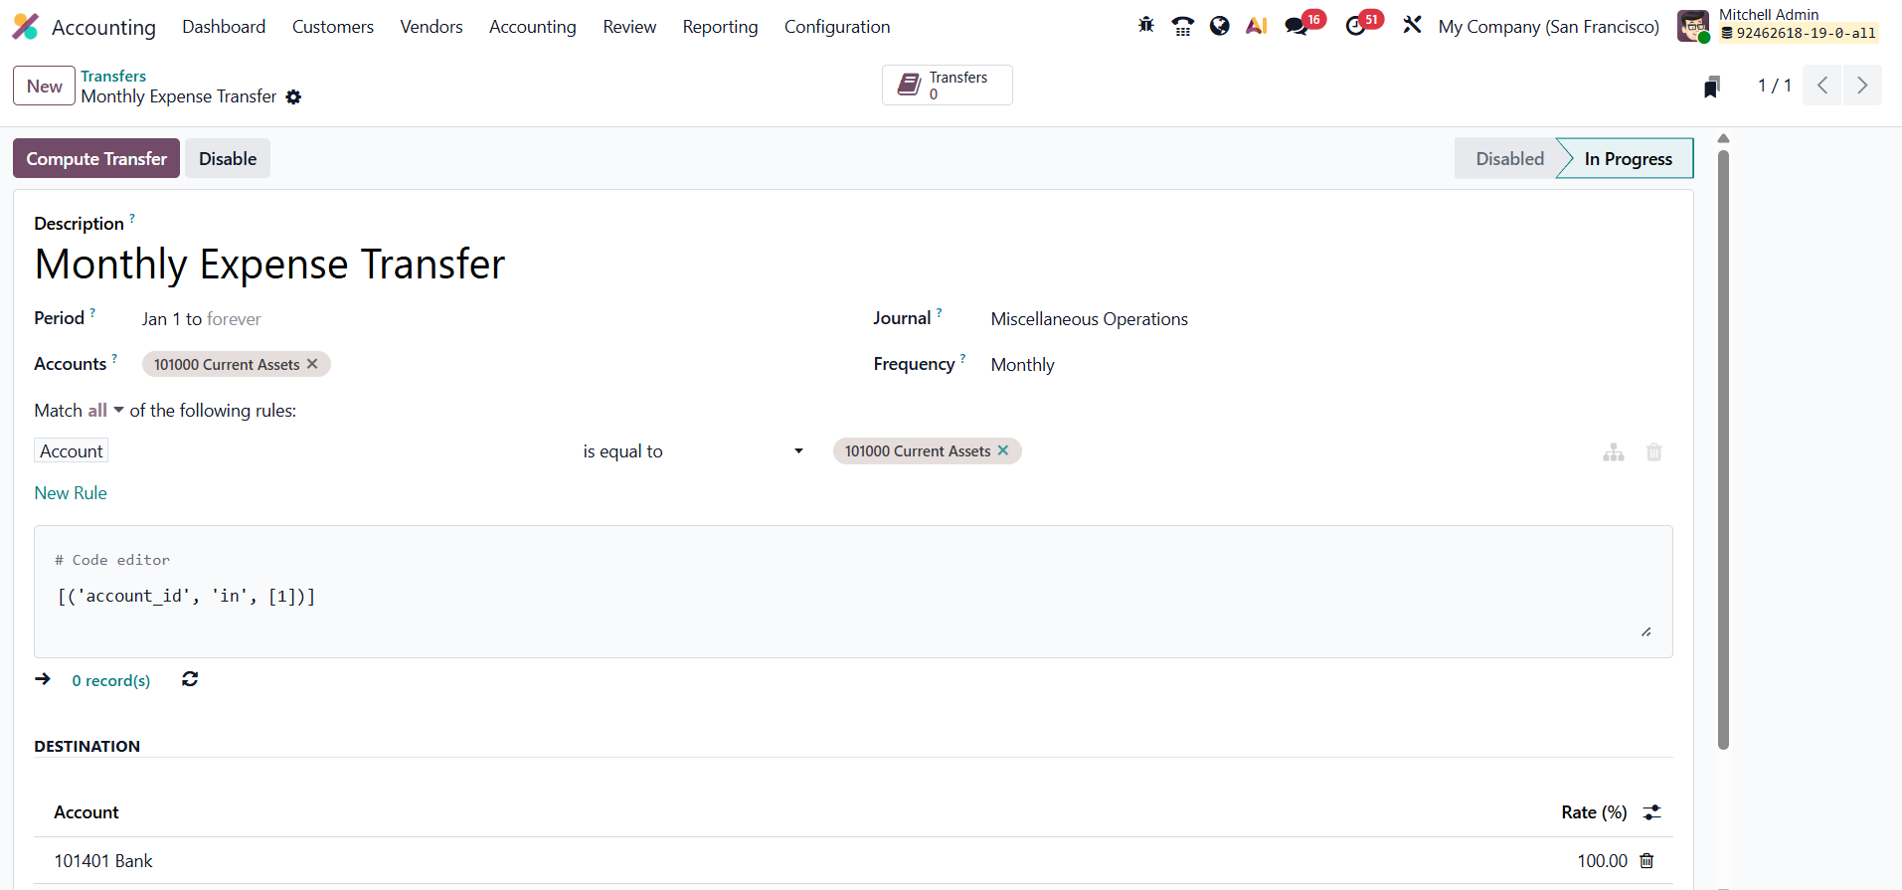Click the Disable button
1902x890 pixels.
click(228, 159)
